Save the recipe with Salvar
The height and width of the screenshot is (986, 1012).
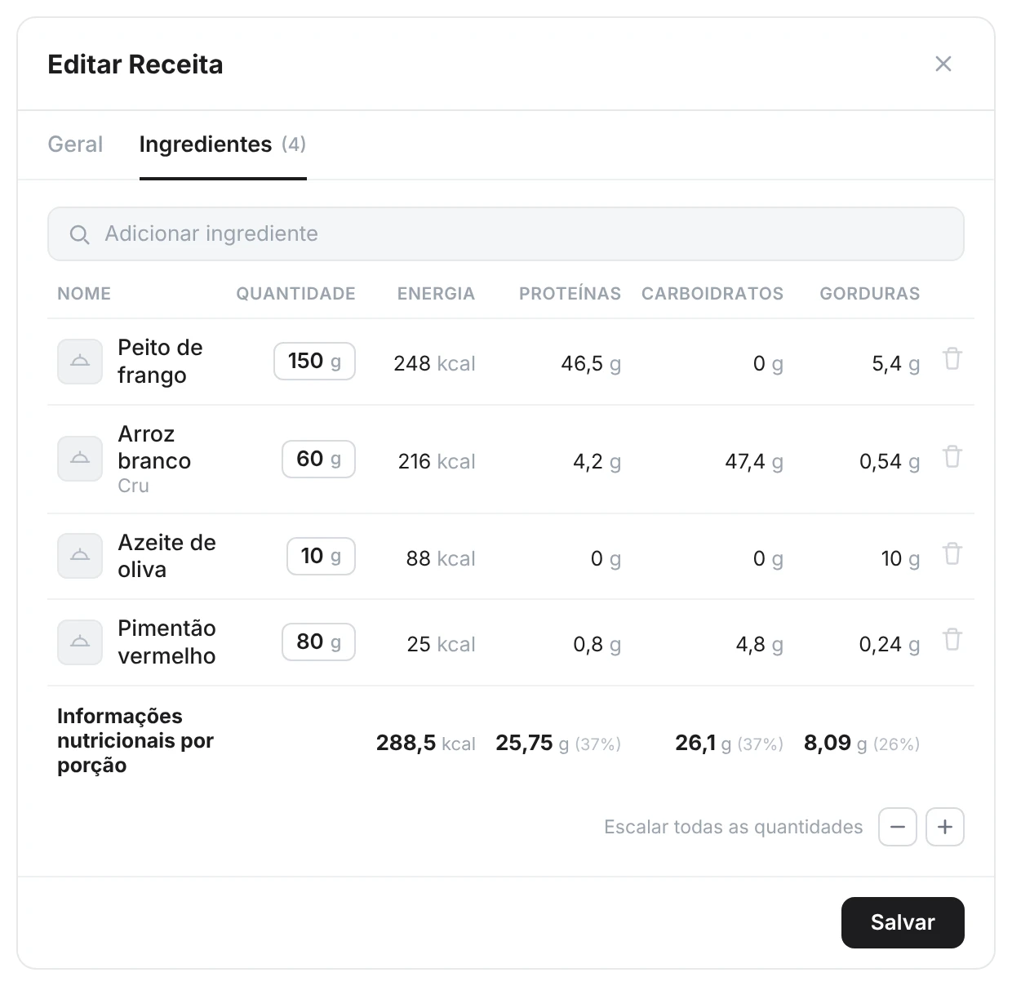click(903, 922)
